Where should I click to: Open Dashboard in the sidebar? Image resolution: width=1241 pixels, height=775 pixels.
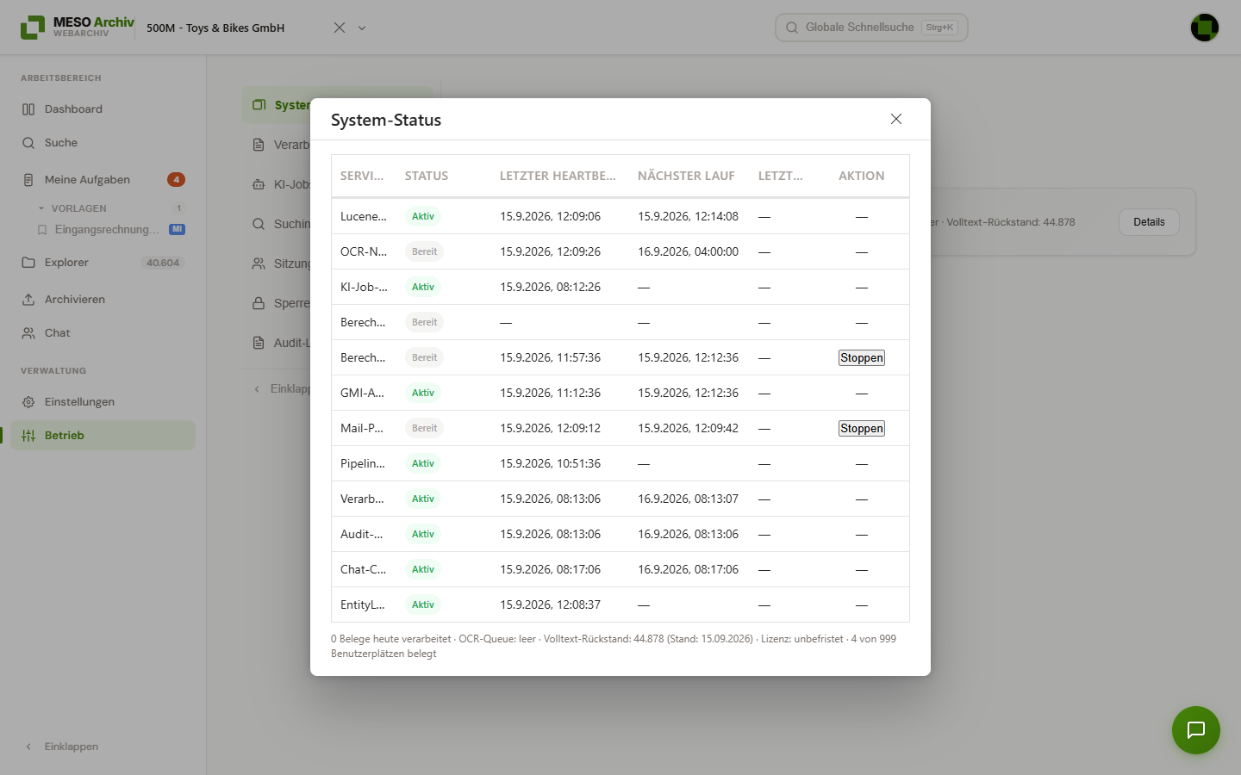[x=103, y=109]
